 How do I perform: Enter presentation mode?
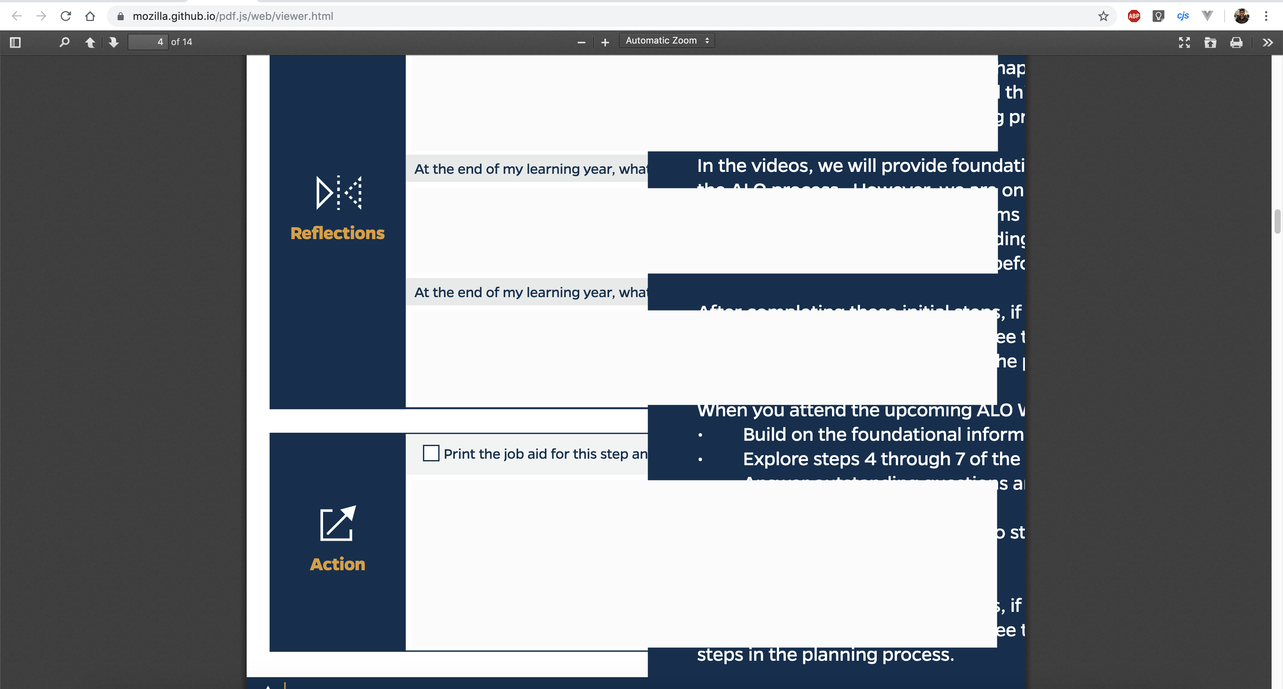[1185, 42]
